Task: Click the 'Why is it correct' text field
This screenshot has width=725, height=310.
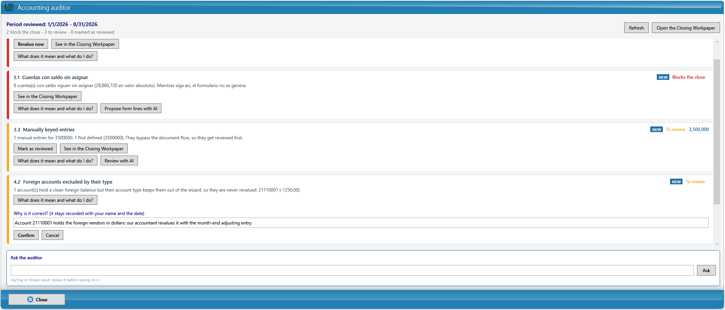Action: 361,223
